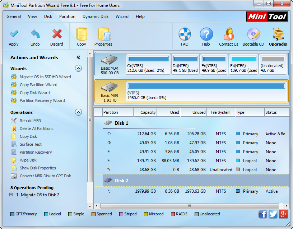Select the 1980.0 GB NTFS partition bar
Viewport: 293px width, 229px height.
(206, 92)
